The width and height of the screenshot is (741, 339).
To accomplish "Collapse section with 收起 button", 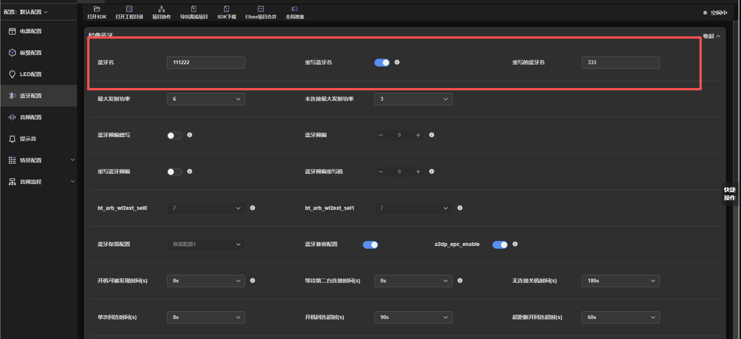I will pos(712,36).
